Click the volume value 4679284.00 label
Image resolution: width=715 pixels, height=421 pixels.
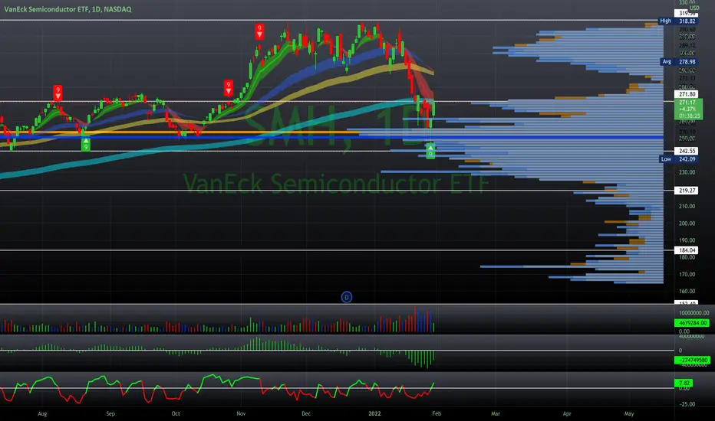[692, 323]
